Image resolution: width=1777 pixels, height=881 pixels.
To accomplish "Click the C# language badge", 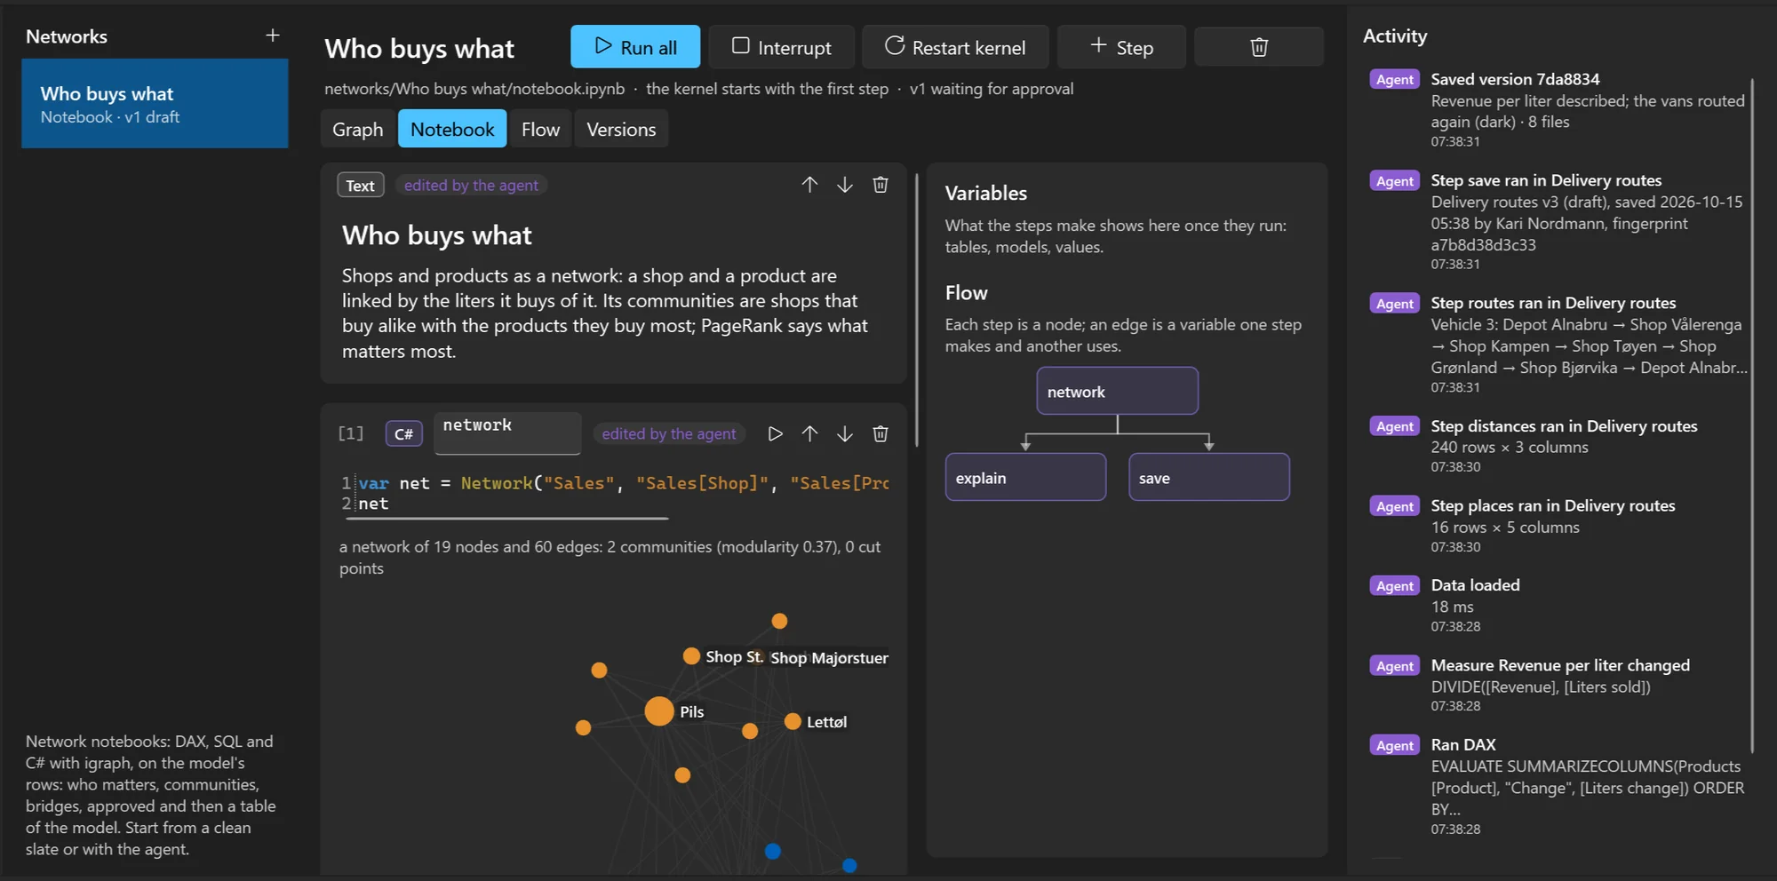I will pyautogui.click(x=403, y=433).
